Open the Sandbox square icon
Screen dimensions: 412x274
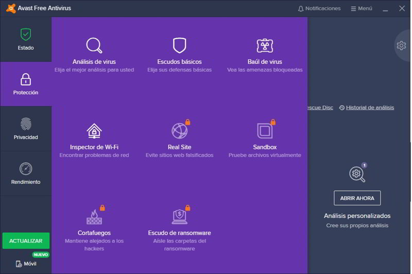tap(265, 131)
